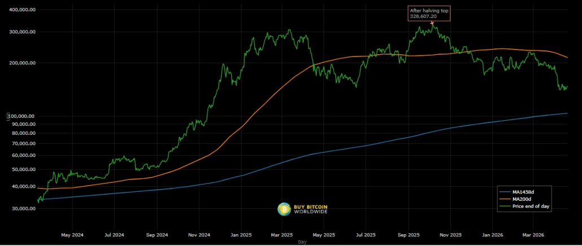
Task: Toggle the MA1458d legend entry
Action: point(524,192)
